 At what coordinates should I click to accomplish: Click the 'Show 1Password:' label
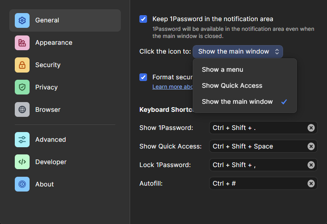[166, 128]
